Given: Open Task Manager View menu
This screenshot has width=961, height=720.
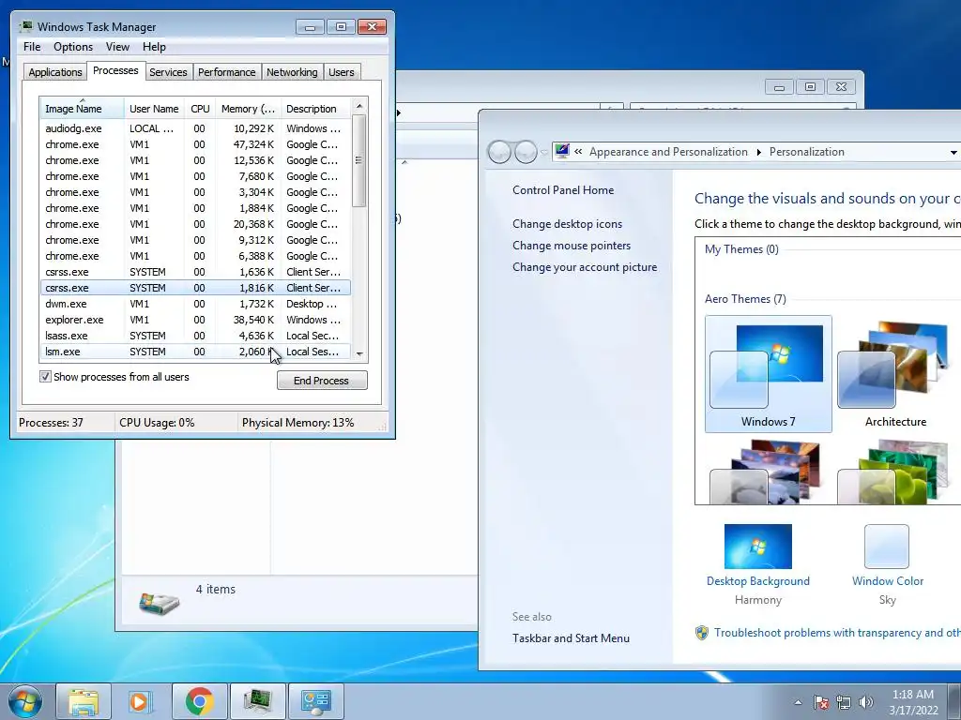Looking at the screenshot, I should click(117, 47).
